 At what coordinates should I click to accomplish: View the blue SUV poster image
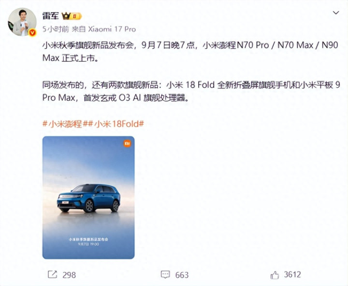[88, 197]
